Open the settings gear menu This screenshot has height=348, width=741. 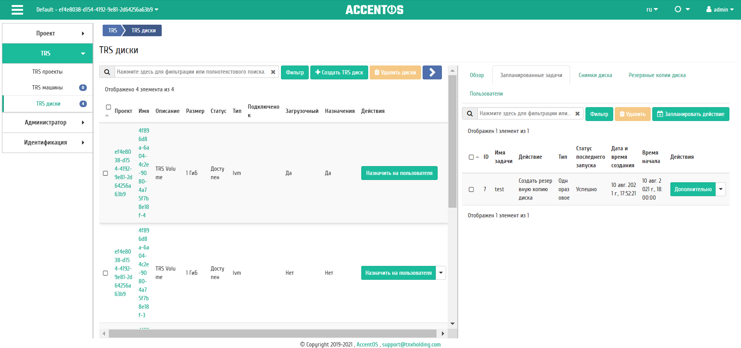(x=682, y=9)
